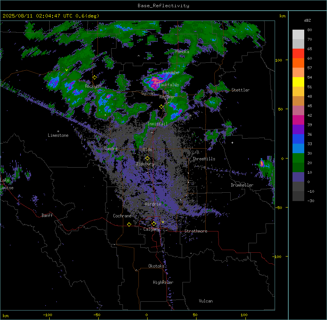The height and width of the screenshot is (320, 327).
Task: Click the 2025/08/11 02:04:47 UTC timestamp
Action: (x=37, y=16)
